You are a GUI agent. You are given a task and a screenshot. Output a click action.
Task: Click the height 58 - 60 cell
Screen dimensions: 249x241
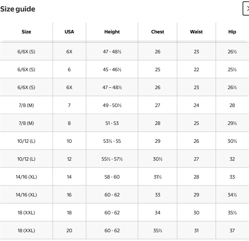tap(112, 177)
